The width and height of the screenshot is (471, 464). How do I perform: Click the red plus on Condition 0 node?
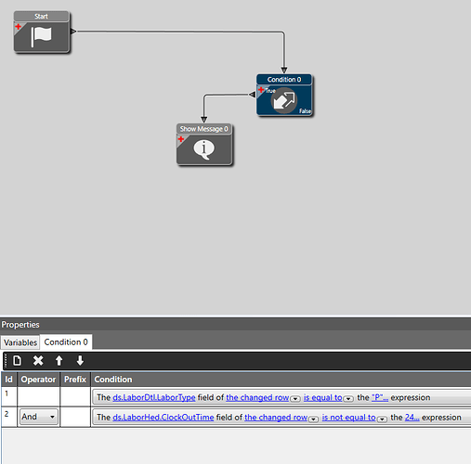pyautogui.click(x=261, y=90)
